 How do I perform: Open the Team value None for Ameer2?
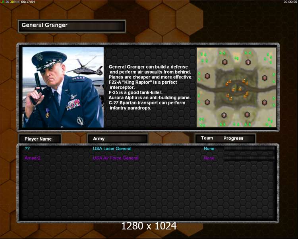pyautogui.click(x=209, y=158)
